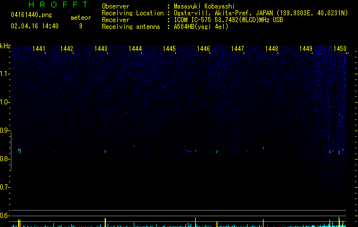Image resolution: width=358 pixels, height=227 pixels.
Task: Click the 1.1 kHz axis label
Action: (5, 74)
